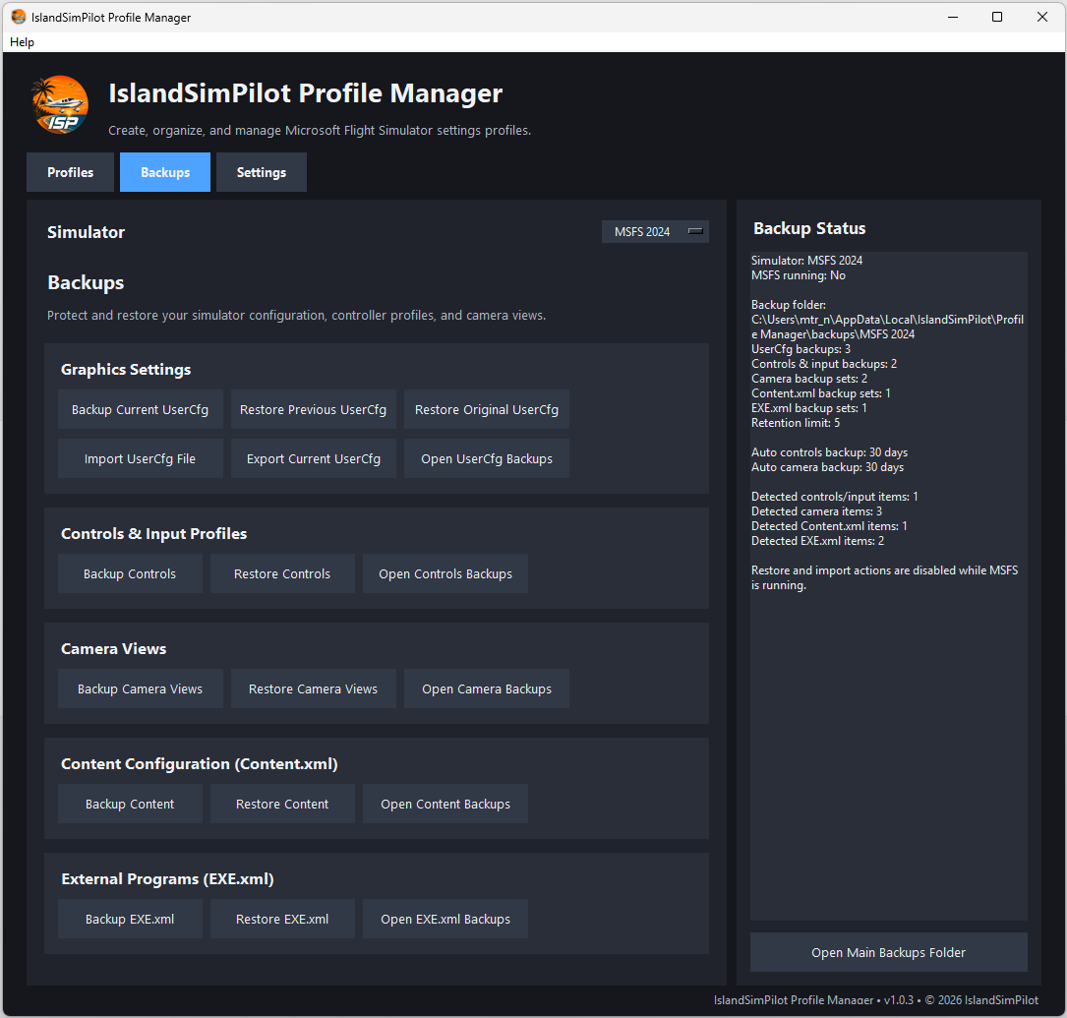1067x1018 pixels.
Task: Click 'Content.xml backup sets: 1' line
Action: pos(821,393)
